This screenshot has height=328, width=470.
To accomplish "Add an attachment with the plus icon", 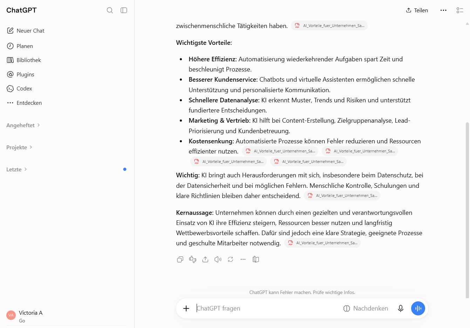I will click(186, 308).
